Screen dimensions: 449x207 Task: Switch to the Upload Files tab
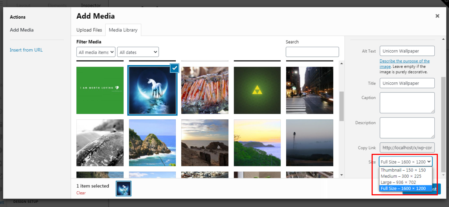point(89,30)
